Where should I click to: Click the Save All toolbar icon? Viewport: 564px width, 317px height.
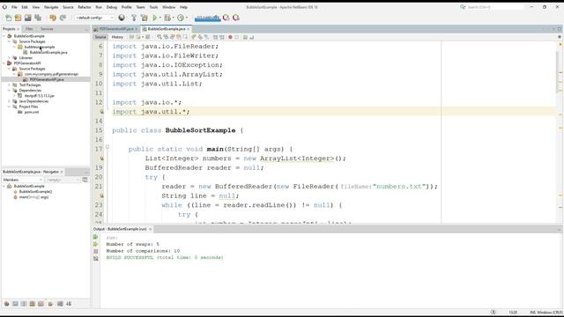[x=37, y=18]
